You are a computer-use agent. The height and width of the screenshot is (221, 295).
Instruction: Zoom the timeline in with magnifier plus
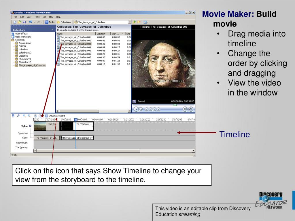[24, 116]
